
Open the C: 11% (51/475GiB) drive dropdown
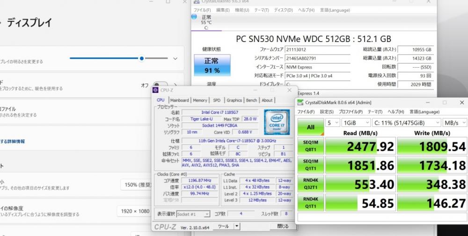click(407, 123)
